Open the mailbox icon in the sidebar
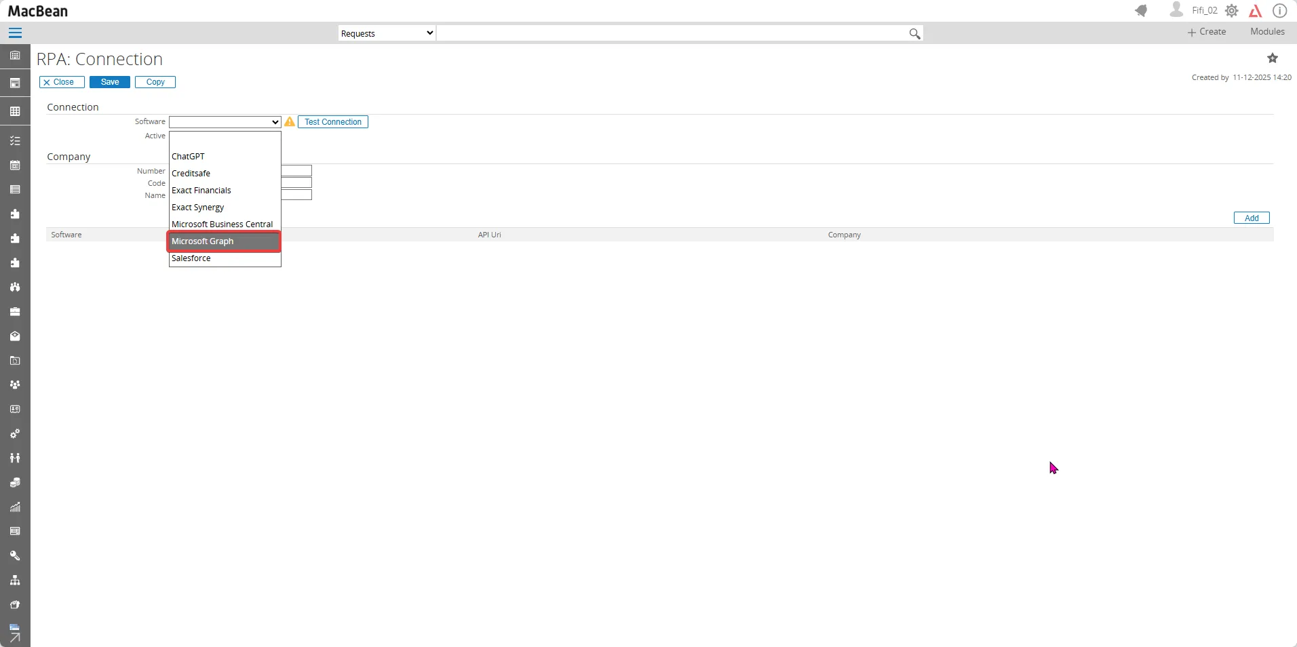 [15, 336]
